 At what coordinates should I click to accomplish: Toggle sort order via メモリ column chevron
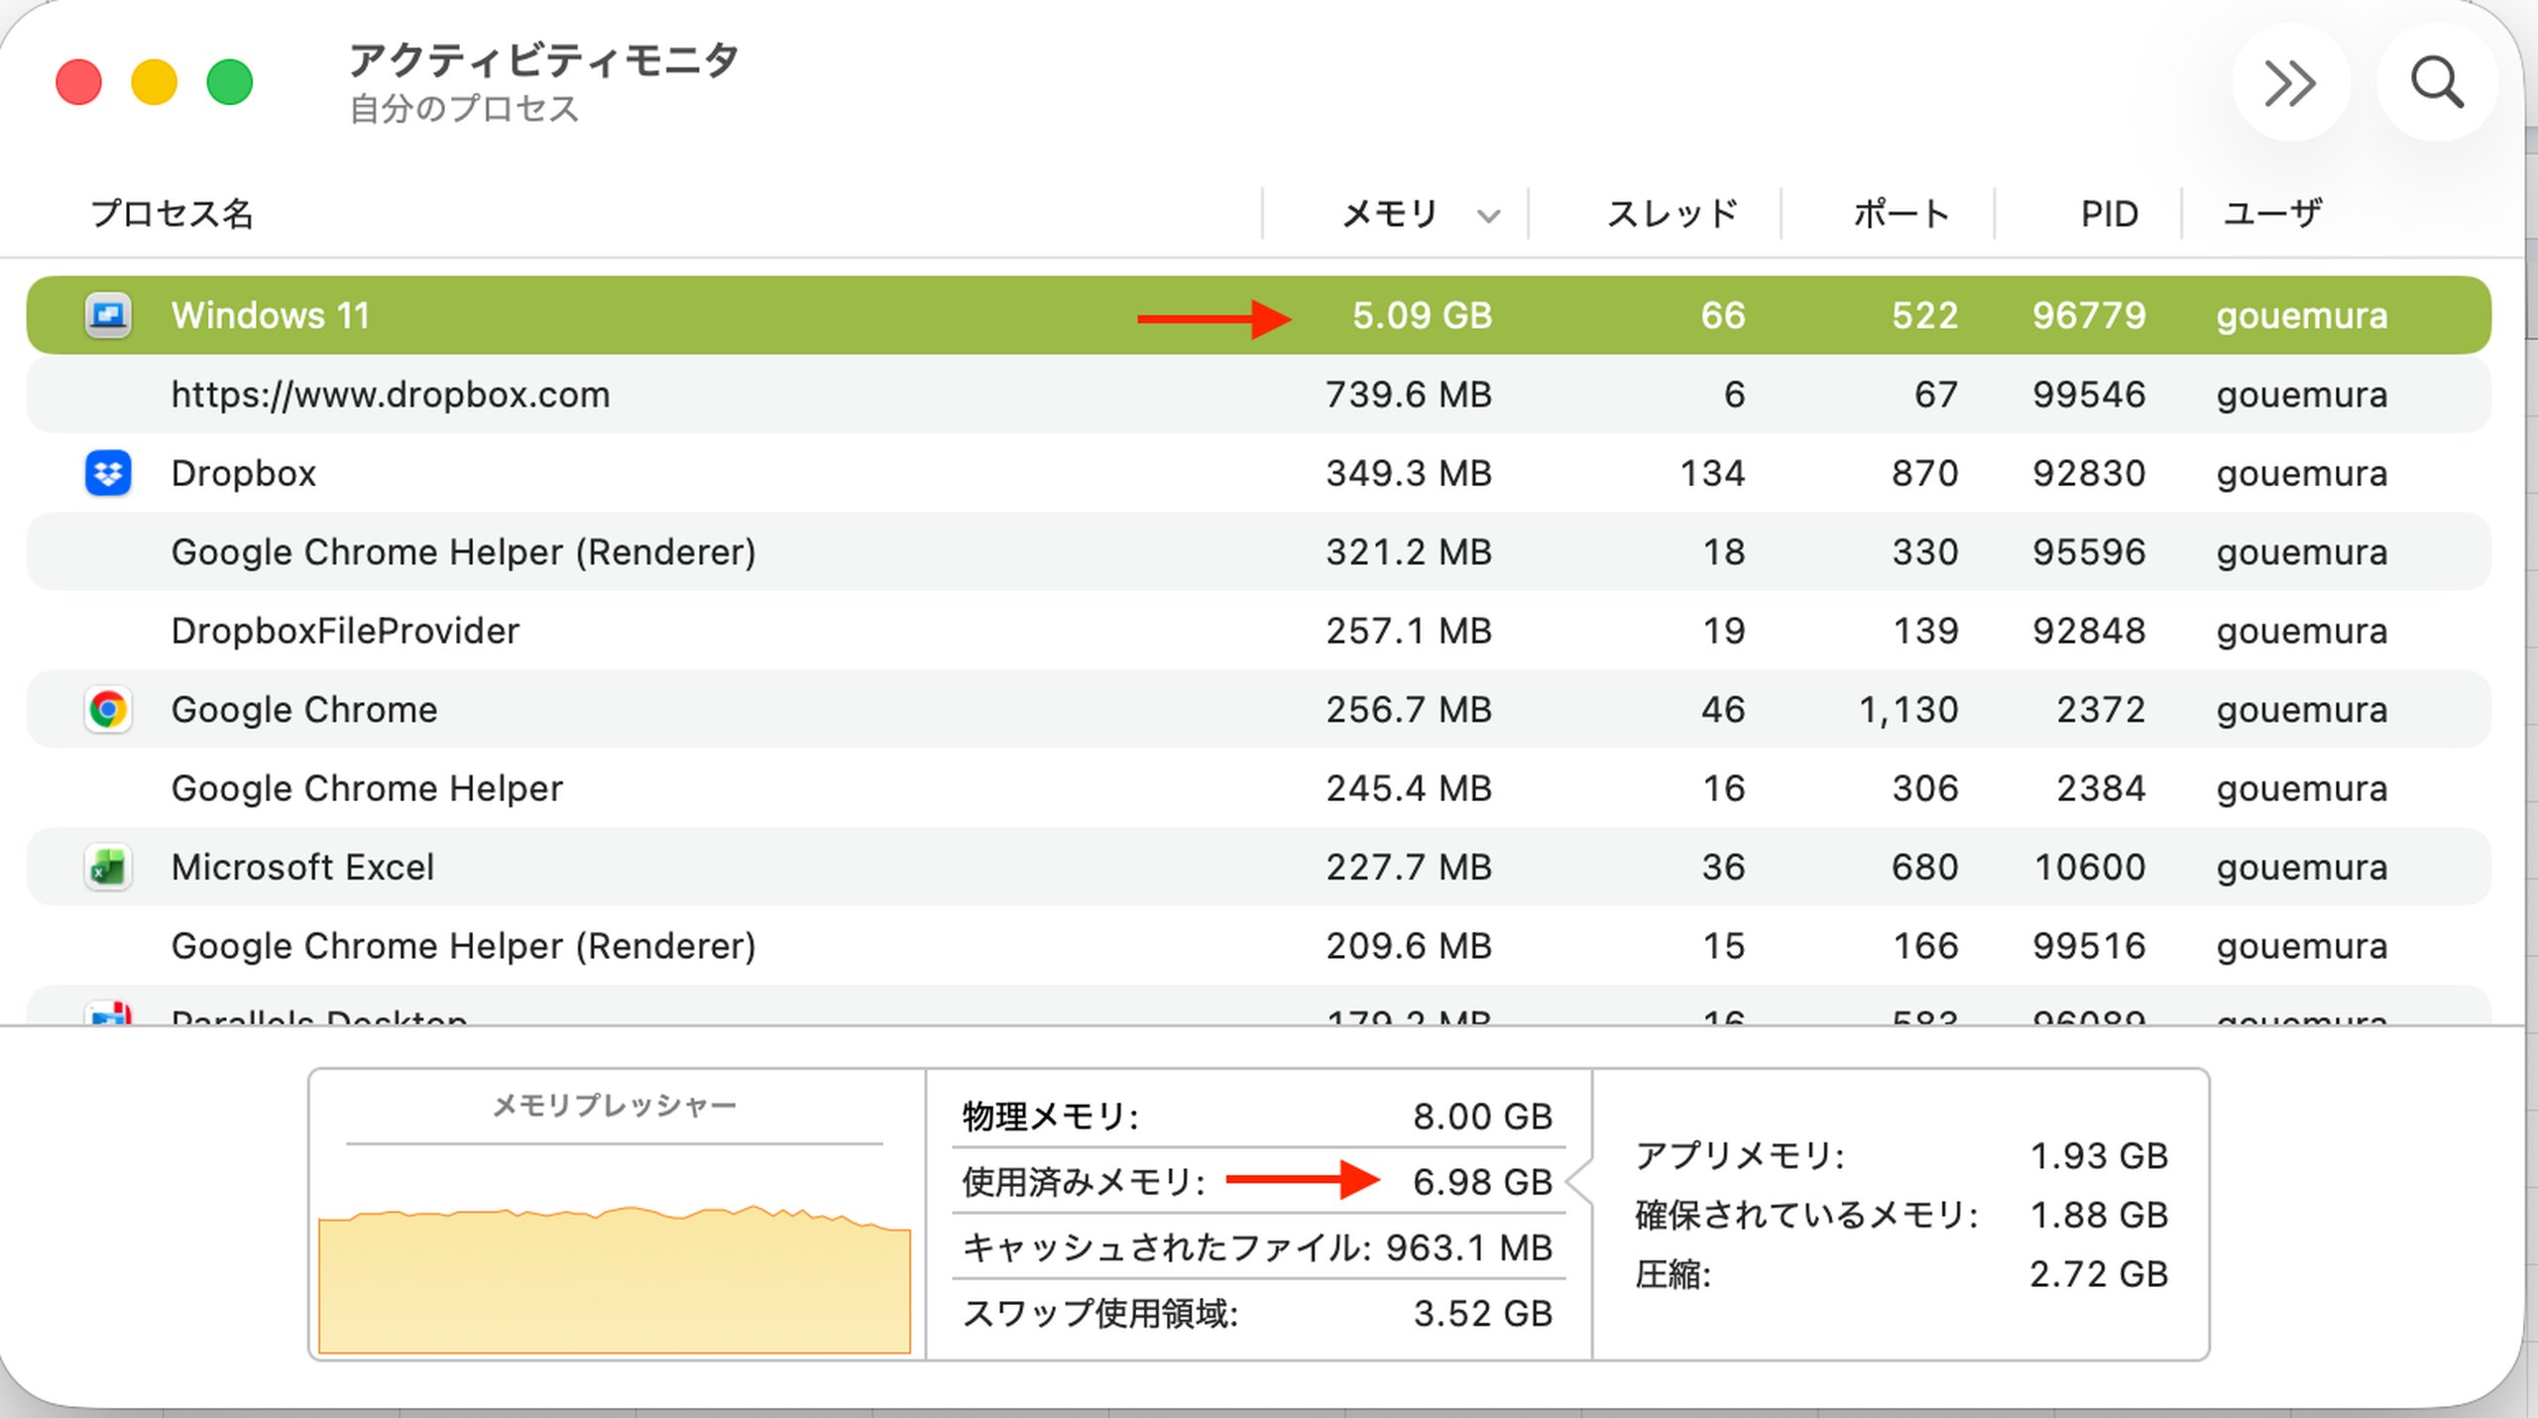pyautogui.click(x=1488, y=215)
